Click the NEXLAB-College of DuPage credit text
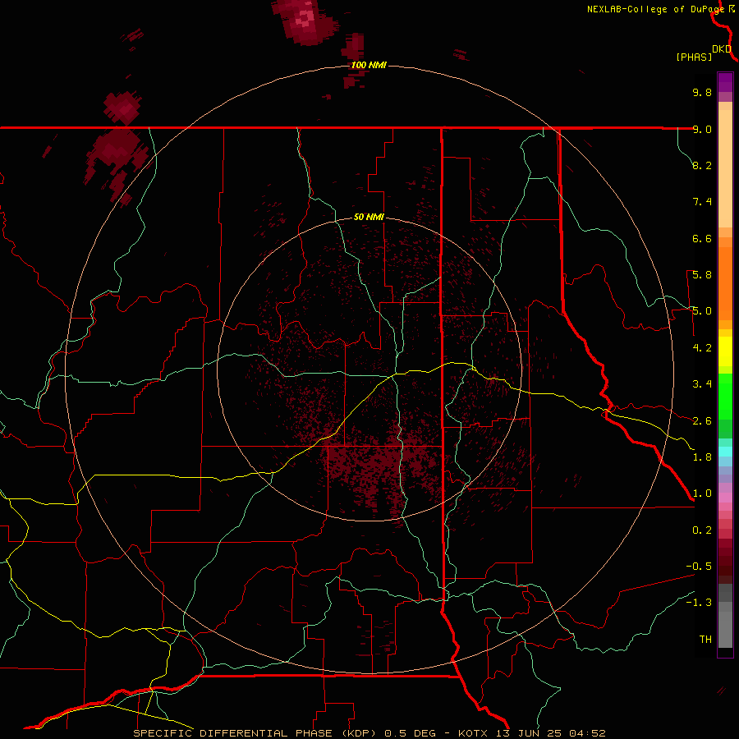 coord(655,9)
